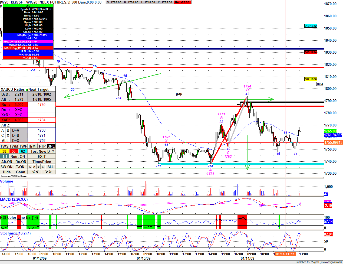Viewport: 343px width, 264px height.
Task: Click the Test New D=? button
Action: click(x=42, y=151)
